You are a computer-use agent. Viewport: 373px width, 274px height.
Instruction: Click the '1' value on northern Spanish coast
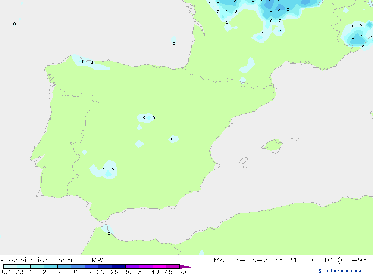(x=82, y=62)
